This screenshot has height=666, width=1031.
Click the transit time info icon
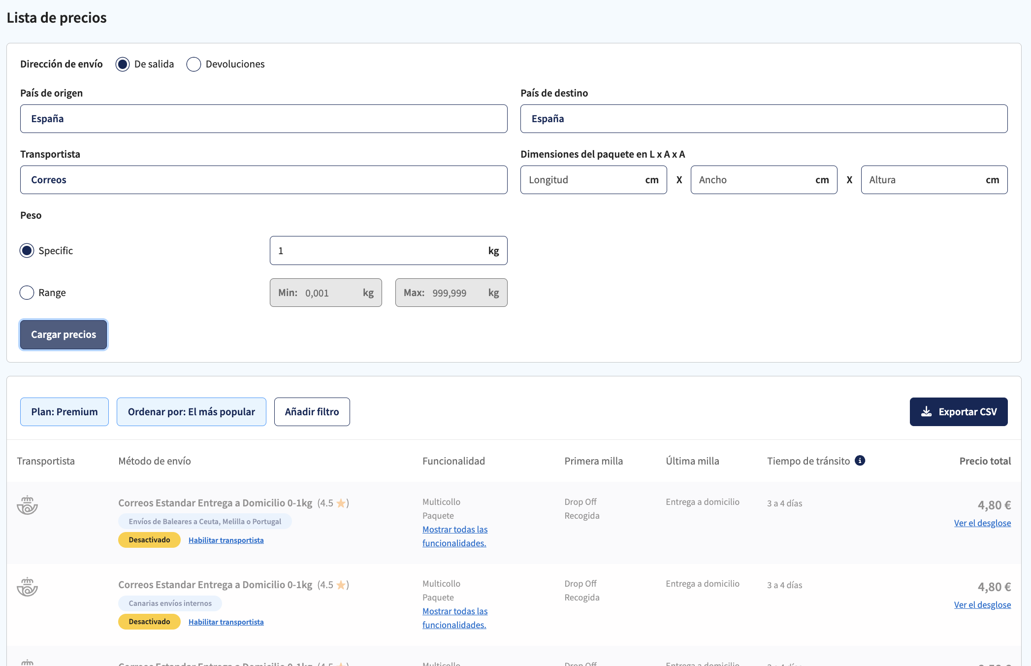pos(860,461)
